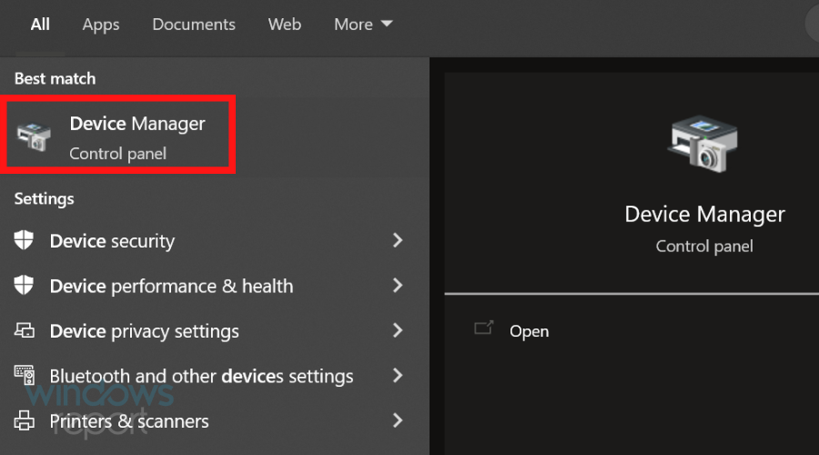Viewport: 819px width, 455px height.
Task: Select the Web search tab
Action: click(x=285, y=24)
